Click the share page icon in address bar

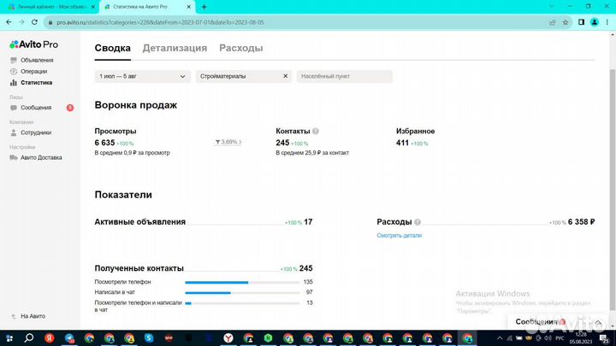pos(553,22)
